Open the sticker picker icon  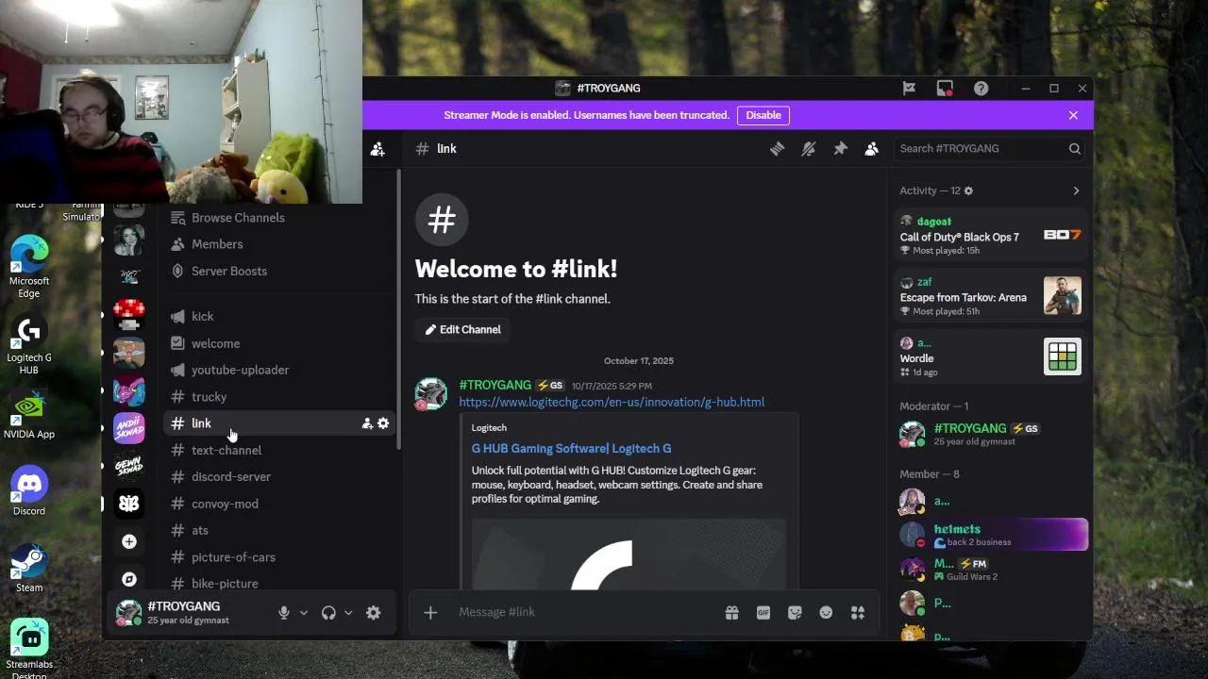(795, 613)
